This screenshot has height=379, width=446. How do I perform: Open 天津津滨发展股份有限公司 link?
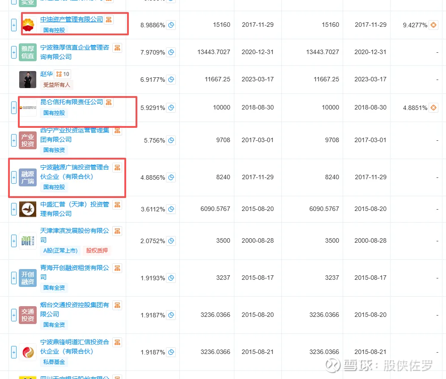point(75,235)
